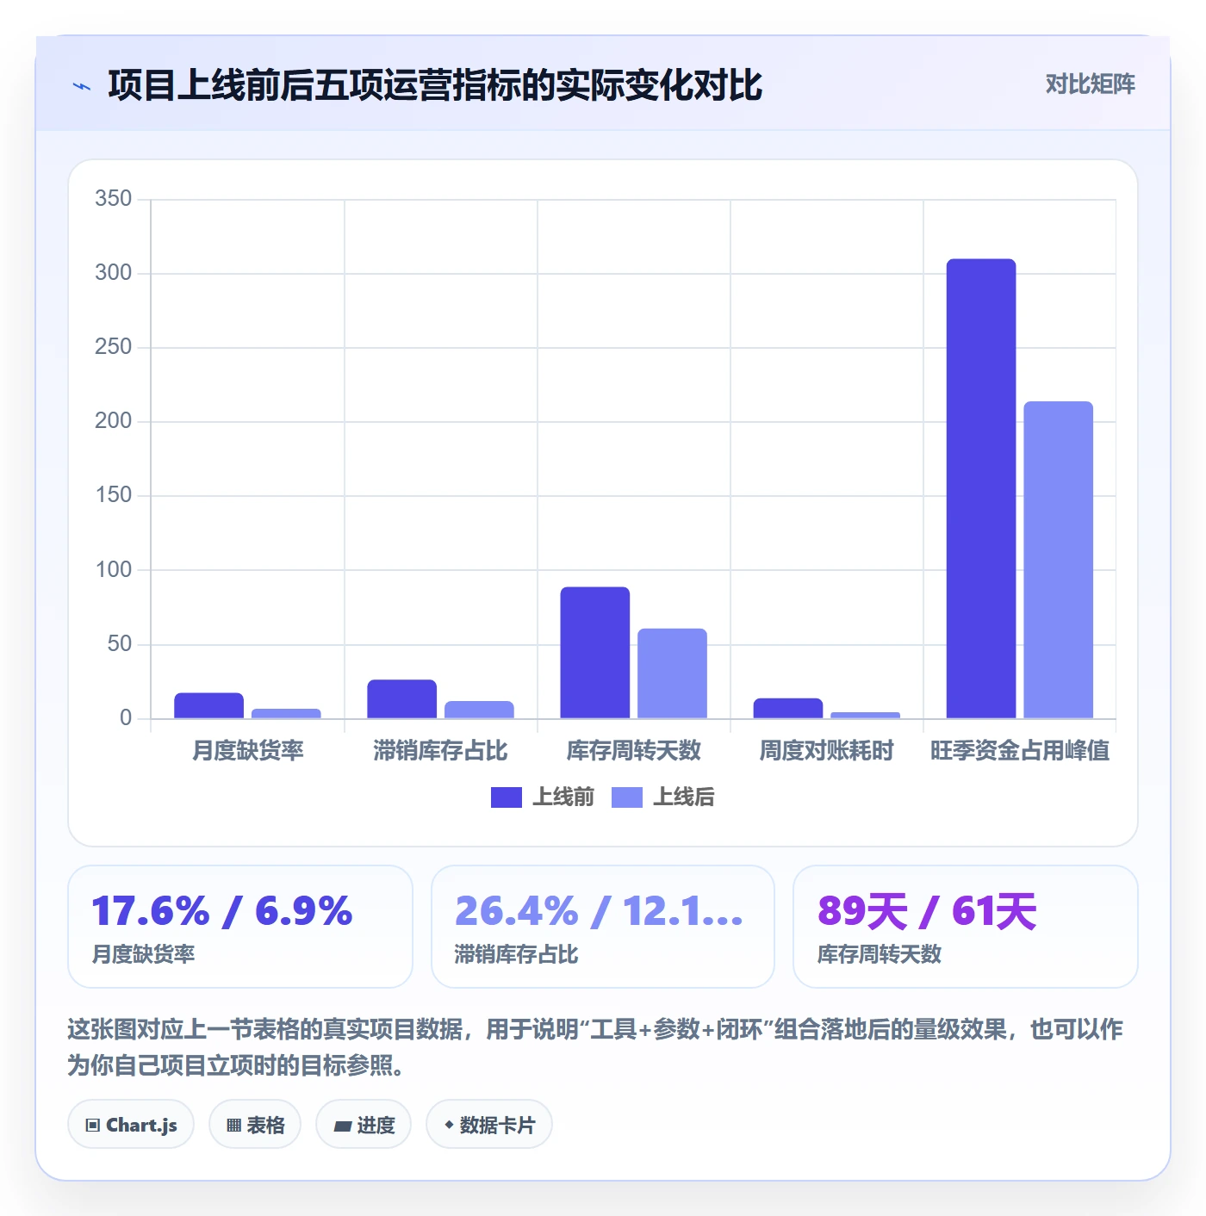
Task: Open the 26.4% / 12.1… stat card
Action: [x=603, y=927]
